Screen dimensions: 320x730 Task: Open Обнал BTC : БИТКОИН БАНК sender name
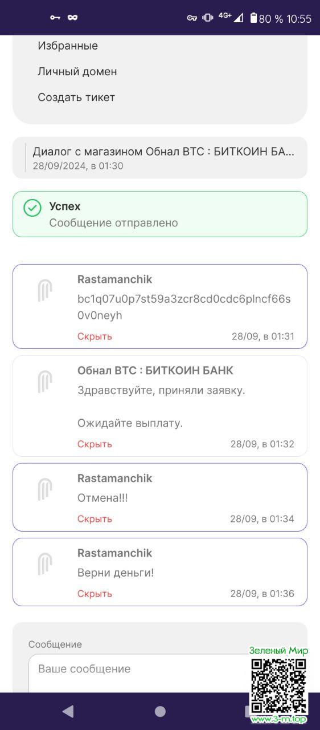(155, 370)
